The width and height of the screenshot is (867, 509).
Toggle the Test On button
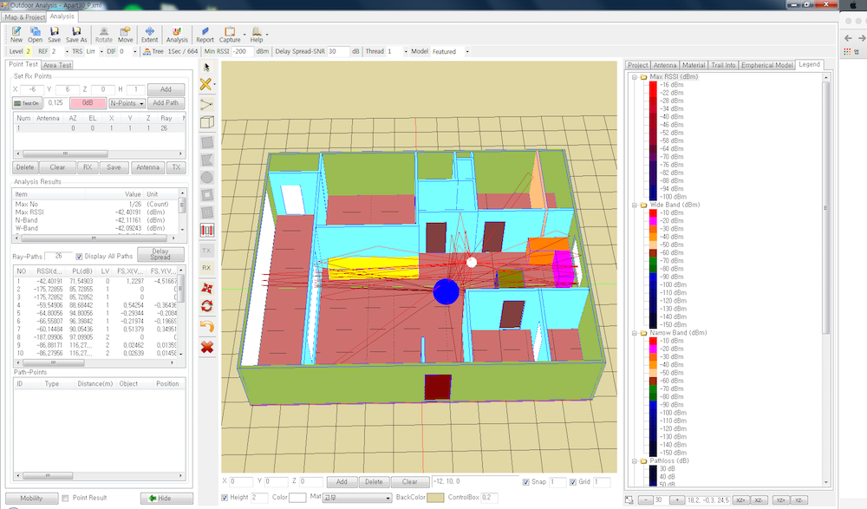pyautogui.click(x=27, y=103)
